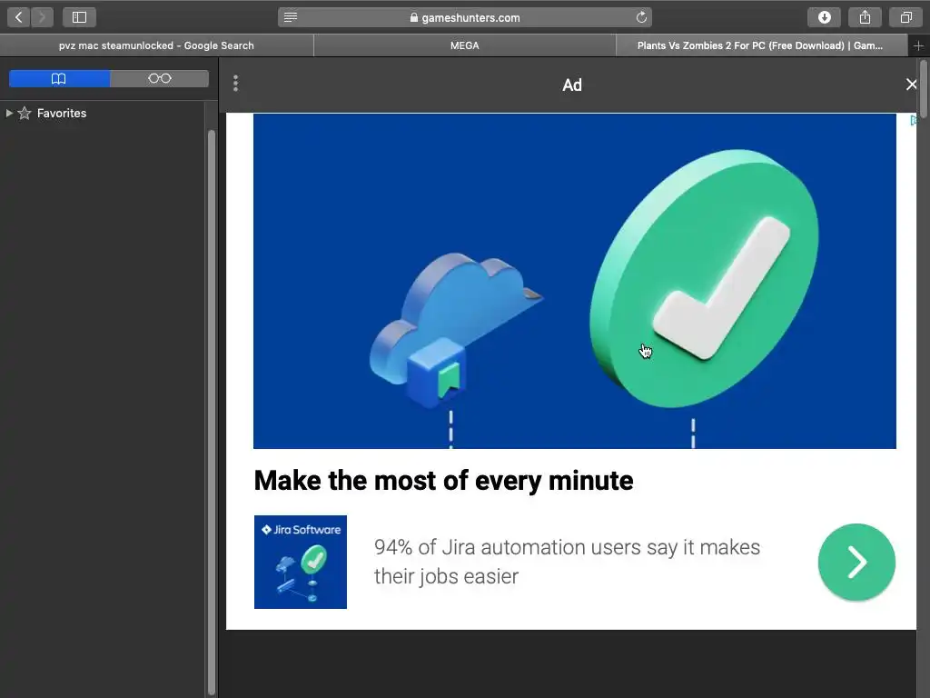Click the page's vertical scrollbar thumb

[x=924, y=89]
